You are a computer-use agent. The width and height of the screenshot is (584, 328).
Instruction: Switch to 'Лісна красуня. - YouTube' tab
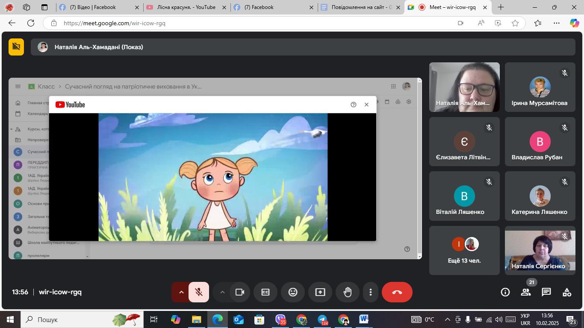186,7
